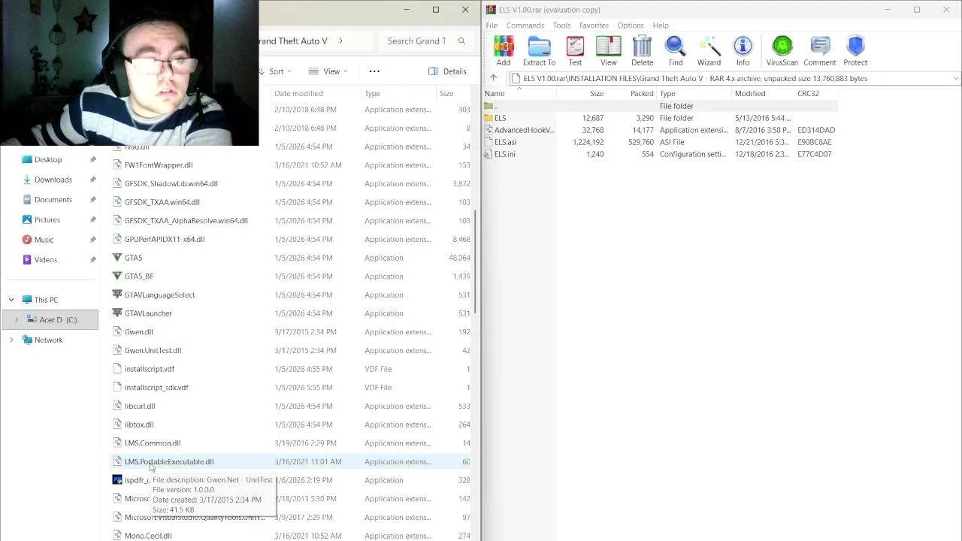Protect the archive
This screenshot has height=541, width=962.
point(855,51)
